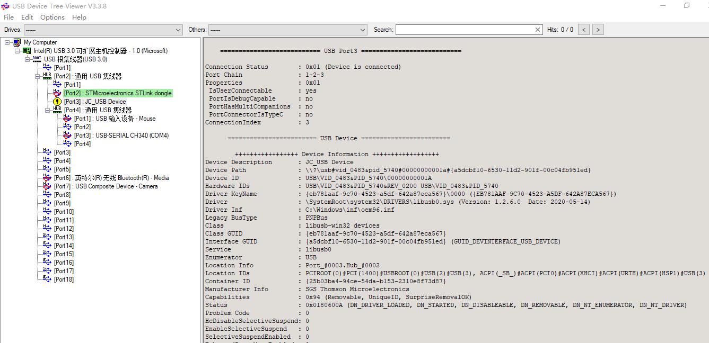Open the File menu
Screen dimensions: 709x343
click(x=8, y=17)
